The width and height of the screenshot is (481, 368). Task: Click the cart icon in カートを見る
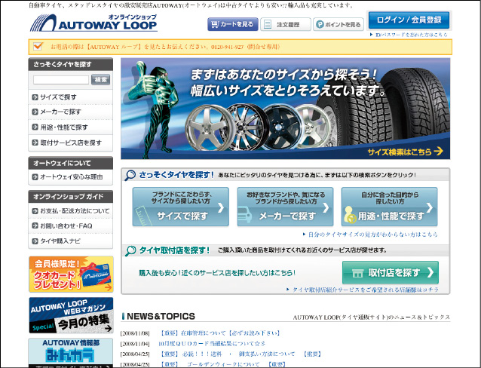215,24
